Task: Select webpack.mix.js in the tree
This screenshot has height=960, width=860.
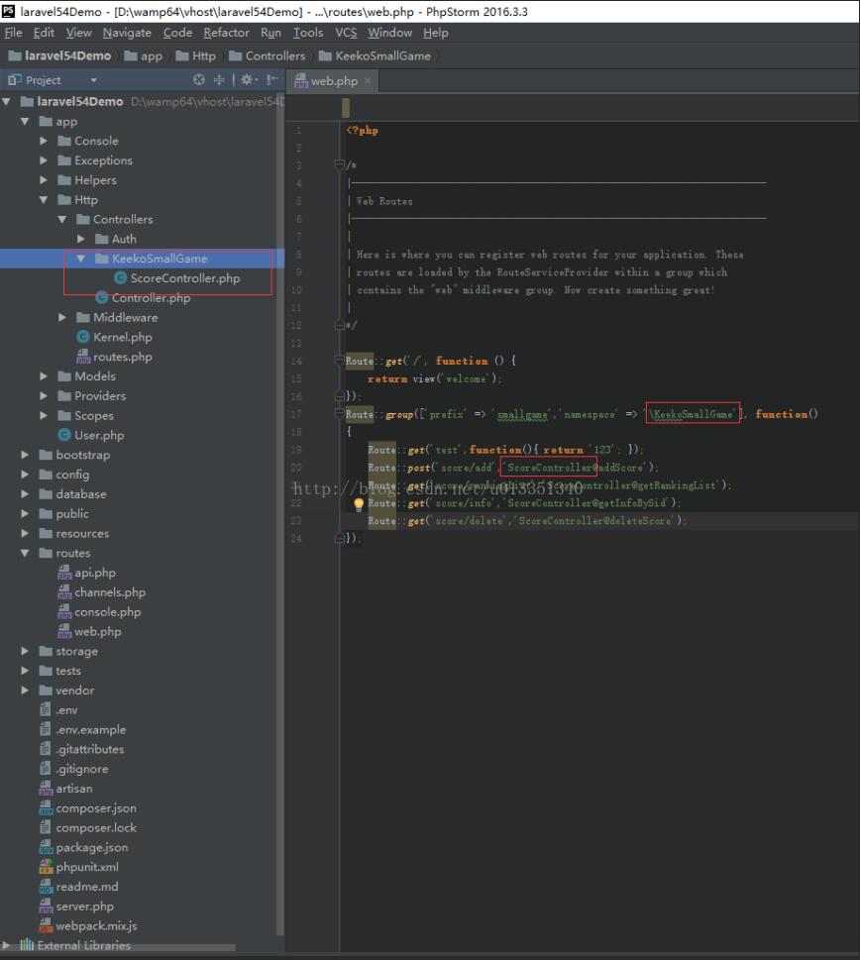Action: (95, 925)
